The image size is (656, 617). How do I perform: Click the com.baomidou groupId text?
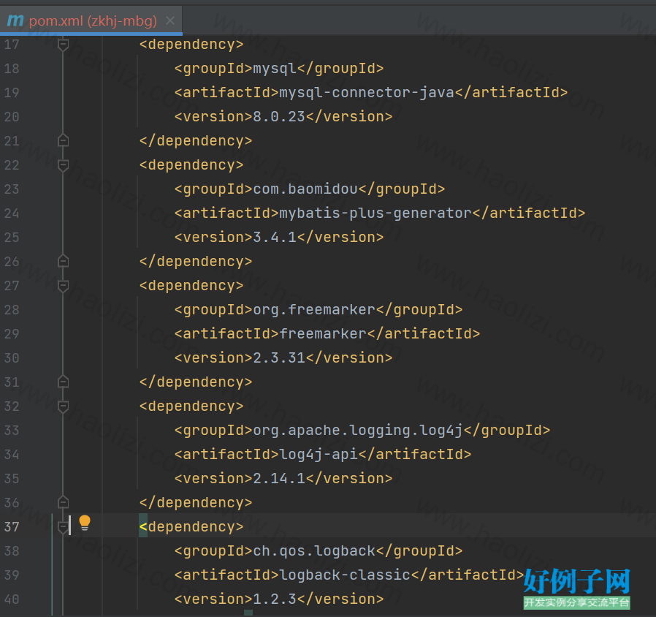pyautogui.click(x=305, y=189)
